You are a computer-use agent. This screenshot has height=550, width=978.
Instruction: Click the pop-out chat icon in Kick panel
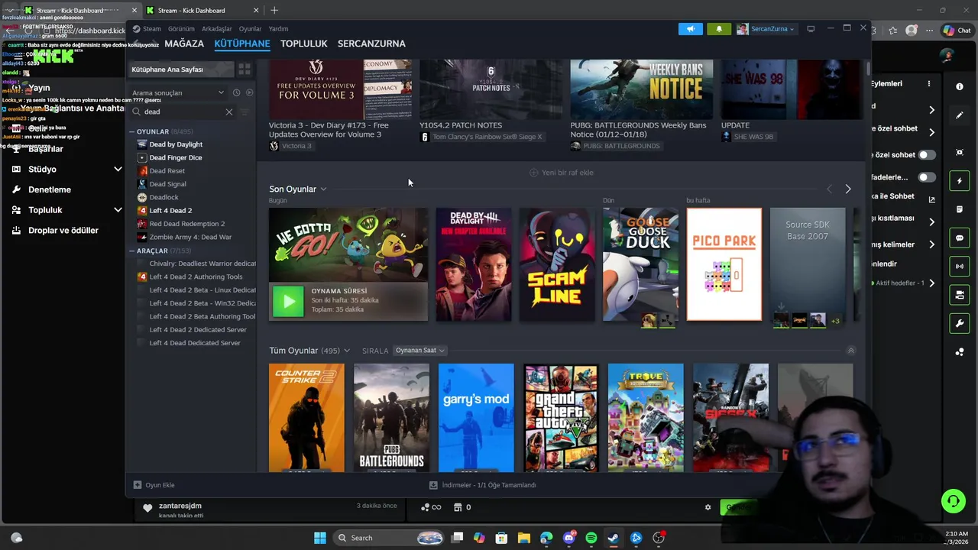coord(931,199)
